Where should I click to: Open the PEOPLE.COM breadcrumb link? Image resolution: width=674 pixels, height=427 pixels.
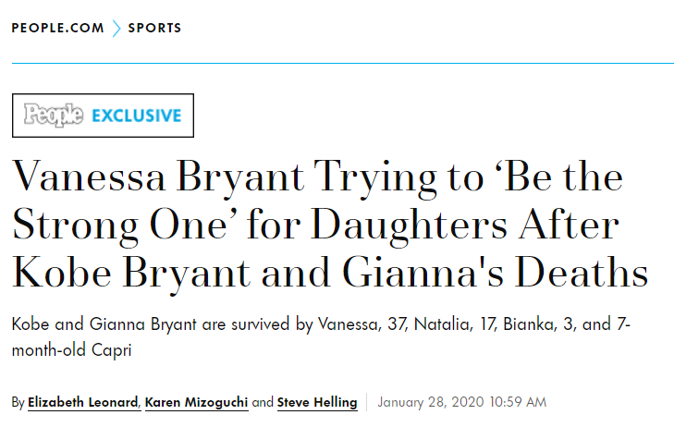coord(57,28)
